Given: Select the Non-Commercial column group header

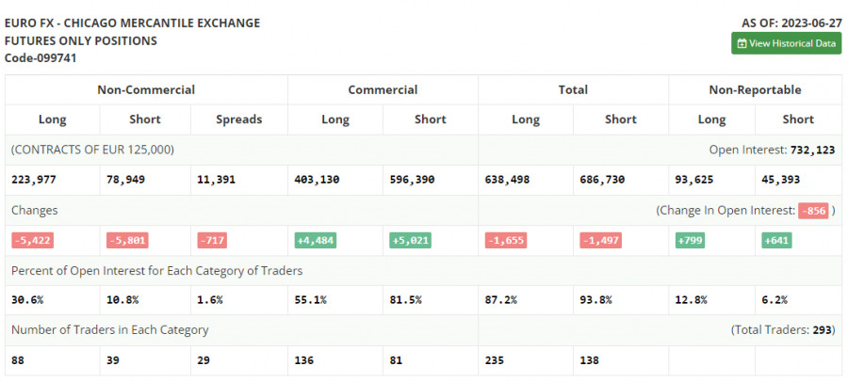Looking at the screenshot, I should tap(146, 90).
